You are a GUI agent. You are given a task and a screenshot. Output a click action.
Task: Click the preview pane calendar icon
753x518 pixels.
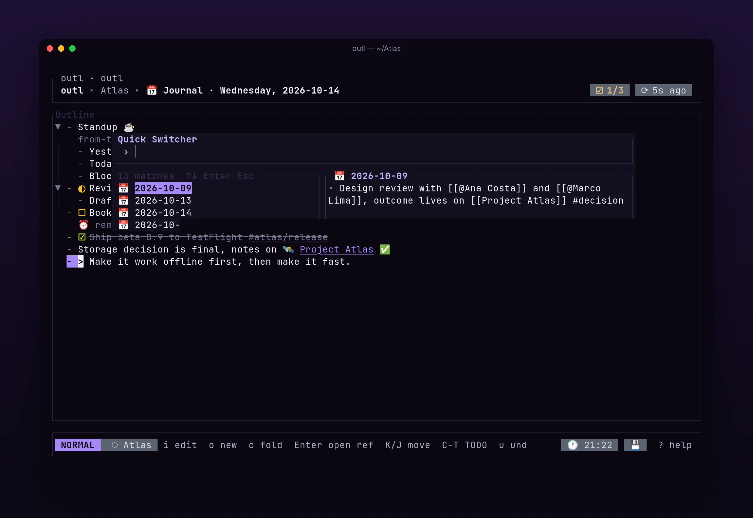click(339, 176)
